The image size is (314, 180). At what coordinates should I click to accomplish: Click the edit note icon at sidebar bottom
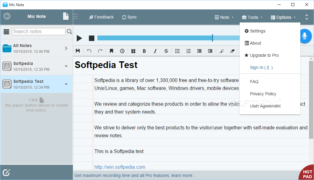(x=6, y=172)
